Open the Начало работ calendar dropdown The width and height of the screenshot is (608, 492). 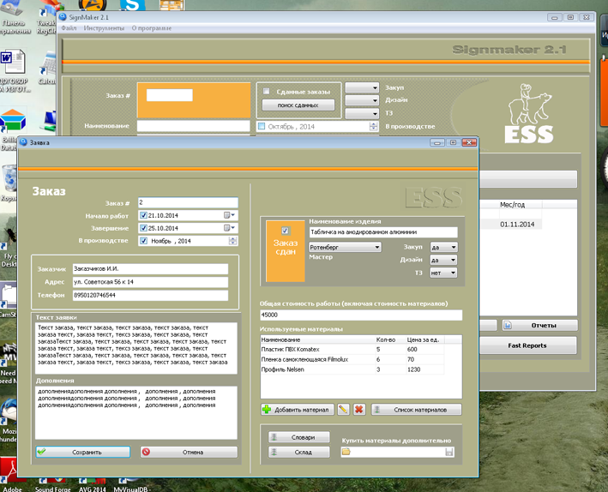pos(232,215)
